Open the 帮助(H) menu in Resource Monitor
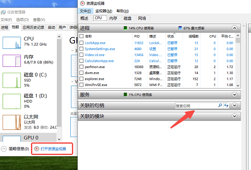This screenshot has width=251, height=170. point(123,11)
